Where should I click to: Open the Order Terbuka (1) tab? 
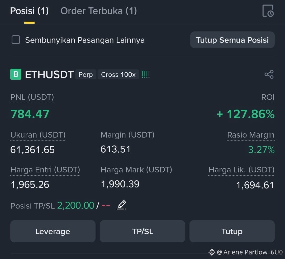coord(99,11)
